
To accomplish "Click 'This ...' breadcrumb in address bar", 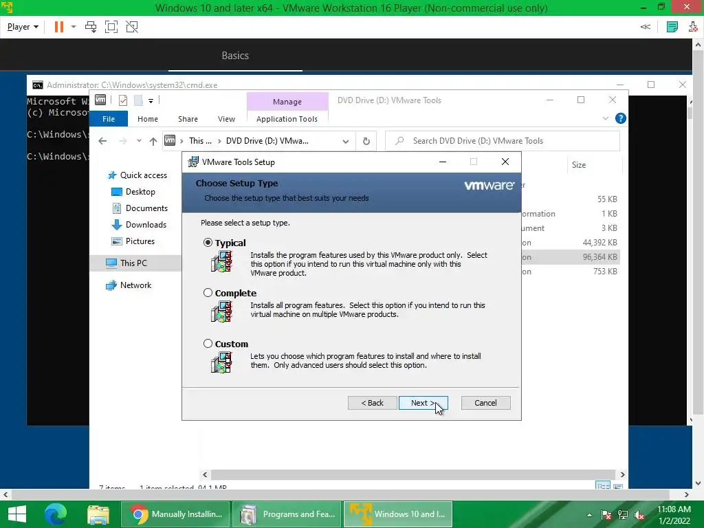I will (200, 141).
